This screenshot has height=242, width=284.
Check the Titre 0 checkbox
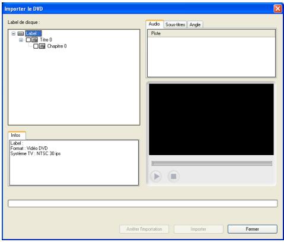pyautogui.click(x=28, y=40)
